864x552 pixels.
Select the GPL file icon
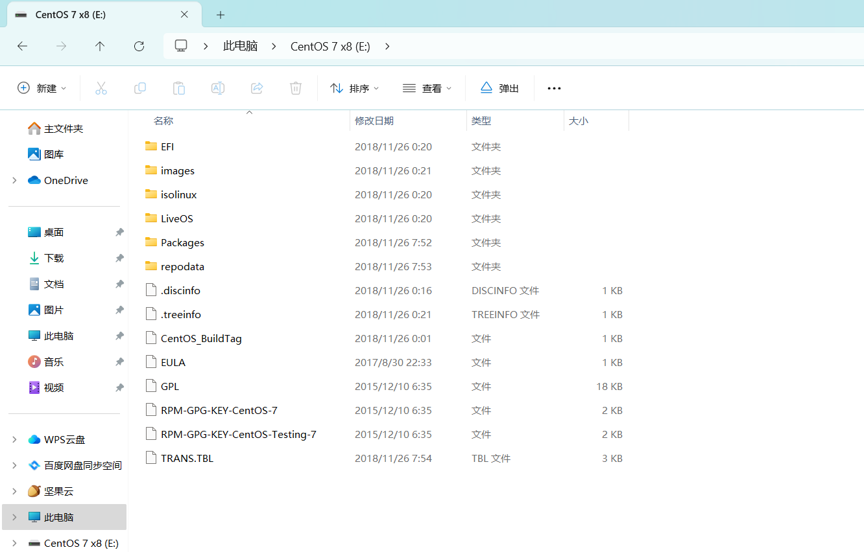151,386
